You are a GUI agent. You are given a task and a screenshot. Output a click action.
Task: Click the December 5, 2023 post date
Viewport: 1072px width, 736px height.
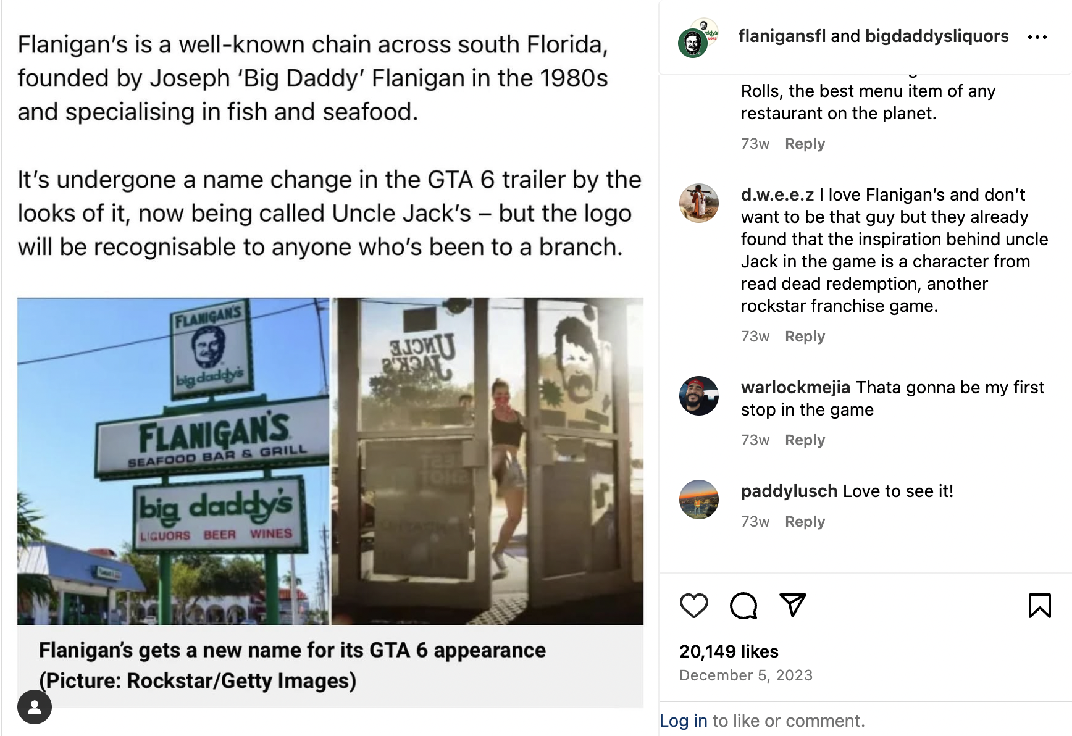[x=746, y=675]
